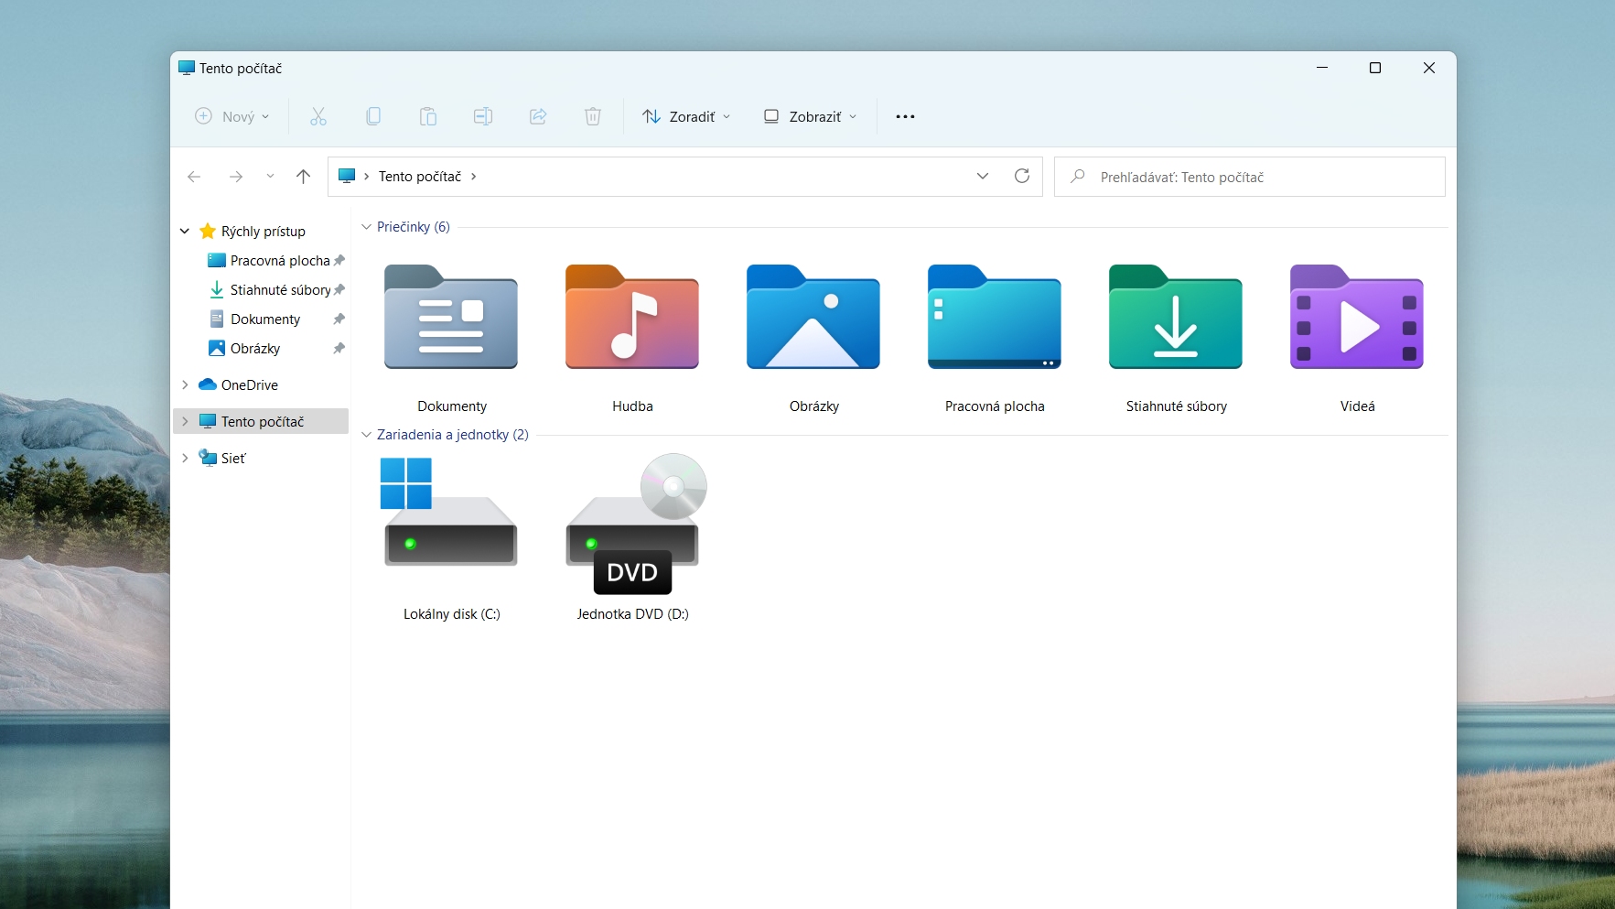Collapse the Priečinky (6) section
This screenshot has height=909, width=1615.
tap(366, 227)
